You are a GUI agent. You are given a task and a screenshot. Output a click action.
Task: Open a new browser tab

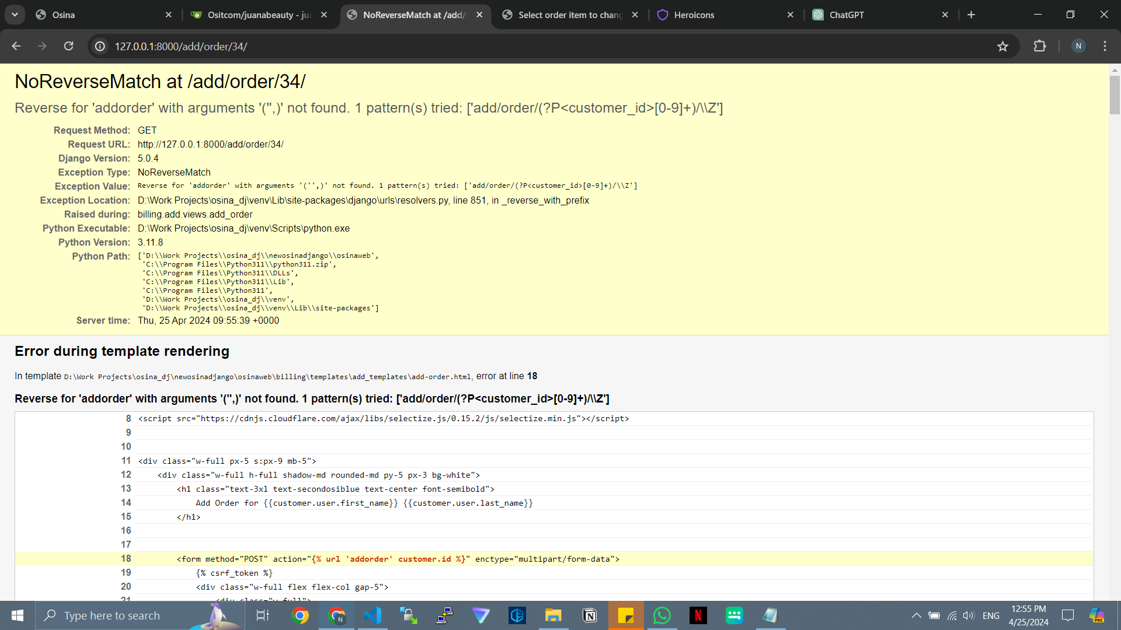click(x=971, y=15)
